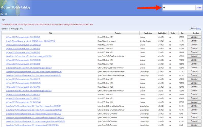Open SQL Server 2019 RTM Cumulative Update CU 20 link
Image resolution: width=203 pixels, height=127 pixels.
23,83
